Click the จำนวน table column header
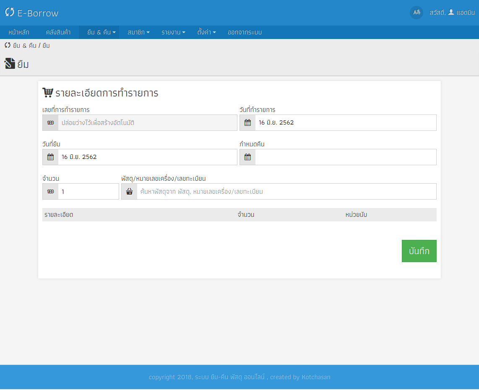 tap(246, 215)
